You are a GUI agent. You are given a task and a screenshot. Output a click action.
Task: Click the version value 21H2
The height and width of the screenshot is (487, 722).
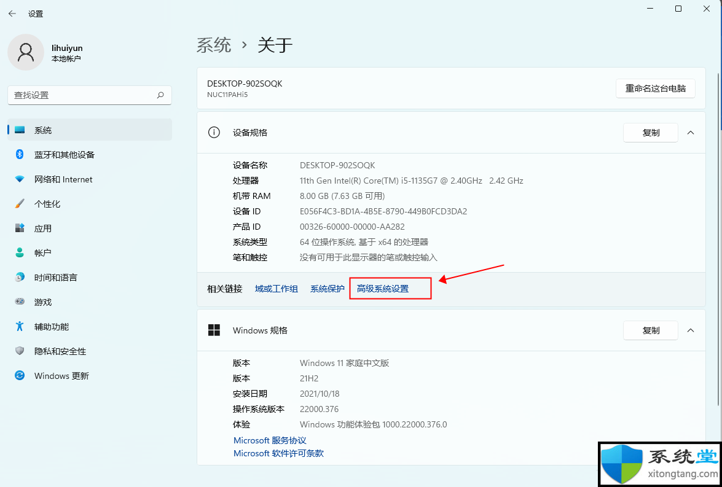coord(309,378)
